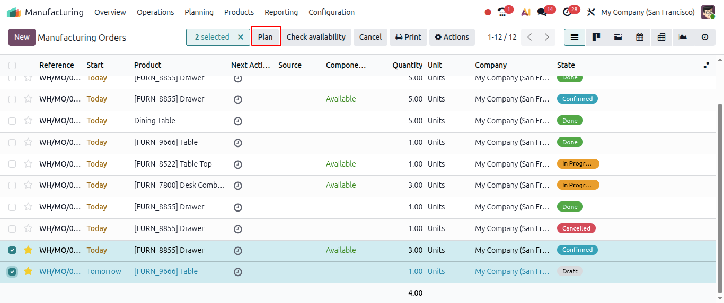Open the VoIP phone dialer icon

point(503,12)
